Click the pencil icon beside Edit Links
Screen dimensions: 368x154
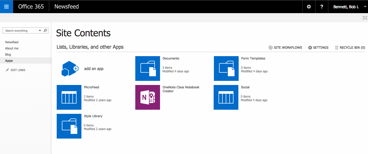tap(7, 70)
